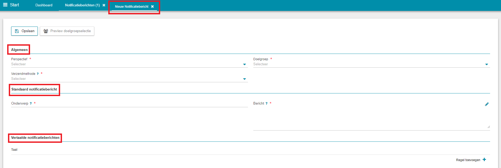Open the Perspectief dropdown
This screenshot has height=168, width=501.
tap(129, 64)
